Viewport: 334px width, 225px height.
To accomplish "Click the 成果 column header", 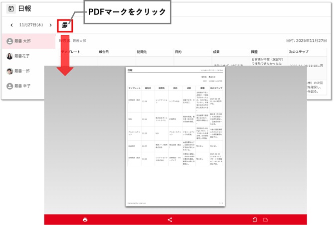I will click(216, 52).
